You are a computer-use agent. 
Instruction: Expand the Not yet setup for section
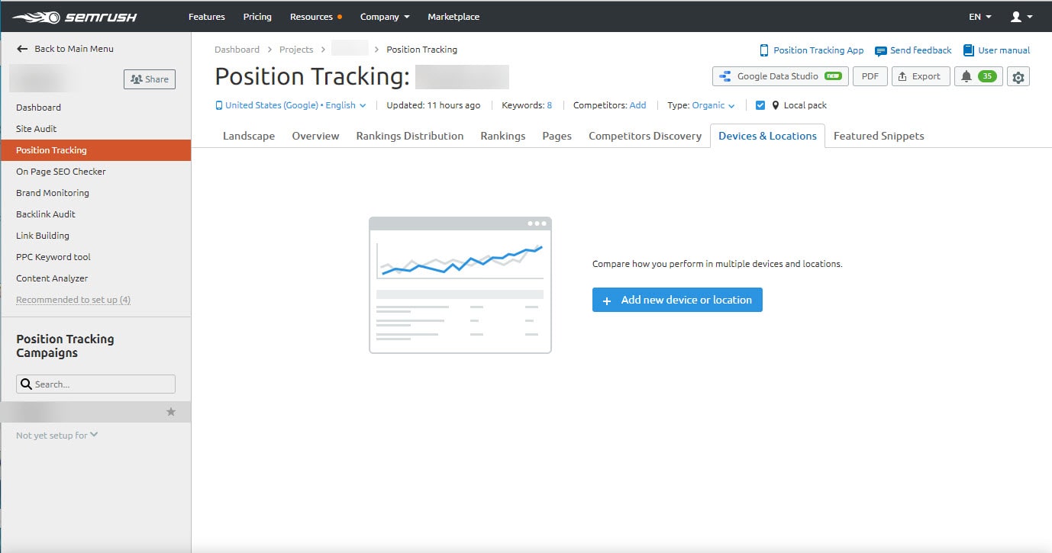(x=56, y=435)
